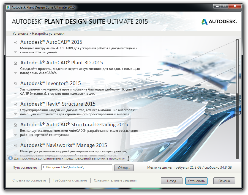Open the Справка по установке link
248x195 pixels.
point(29,180)
